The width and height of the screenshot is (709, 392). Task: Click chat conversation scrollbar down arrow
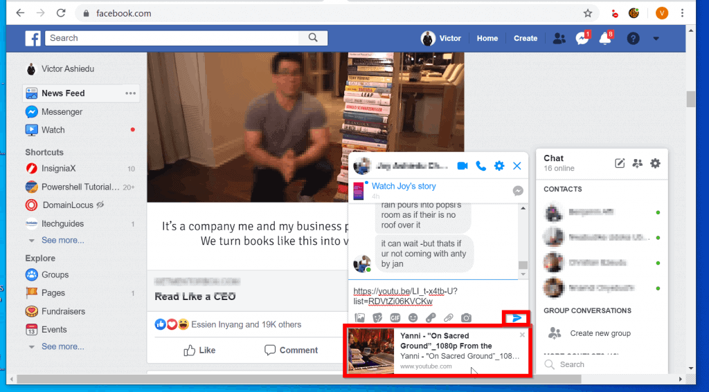(523, 274)
